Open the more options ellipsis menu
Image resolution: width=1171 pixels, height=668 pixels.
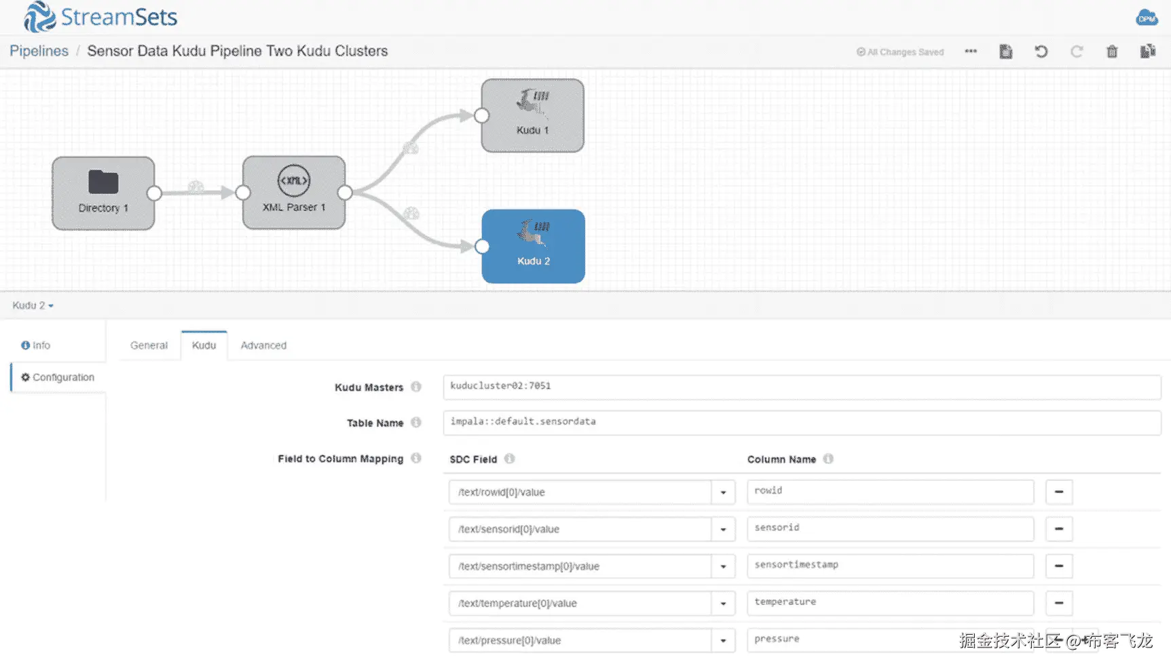pyautogui.click(x=971, y=52)
